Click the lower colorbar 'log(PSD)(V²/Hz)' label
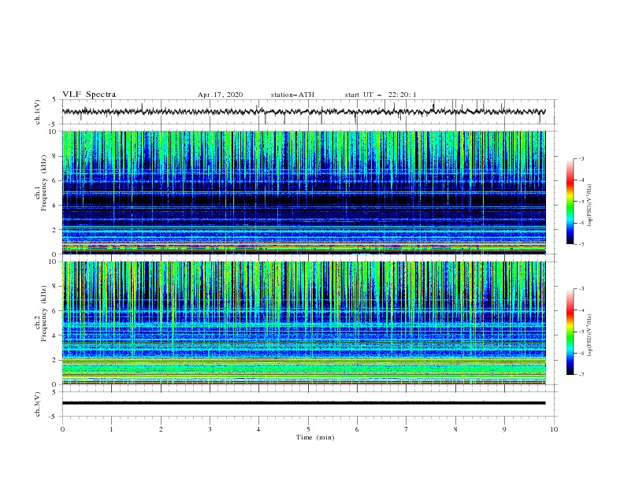624x482 pixels. coord(590,336)
